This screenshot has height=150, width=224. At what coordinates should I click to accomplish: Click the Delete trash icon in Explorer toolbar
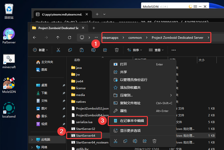click(117, 50)
